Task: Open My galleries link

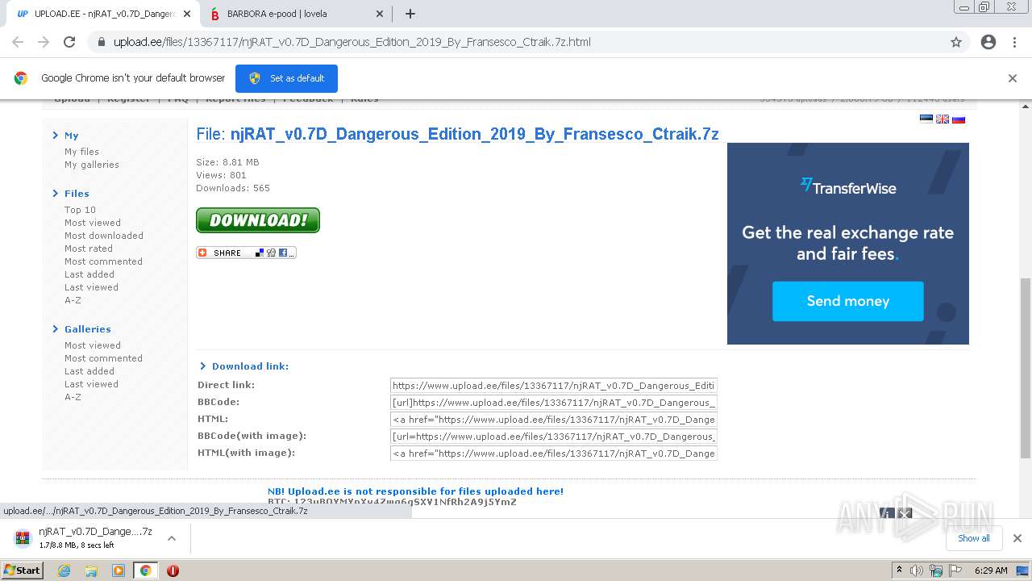Action: [92, 165]
